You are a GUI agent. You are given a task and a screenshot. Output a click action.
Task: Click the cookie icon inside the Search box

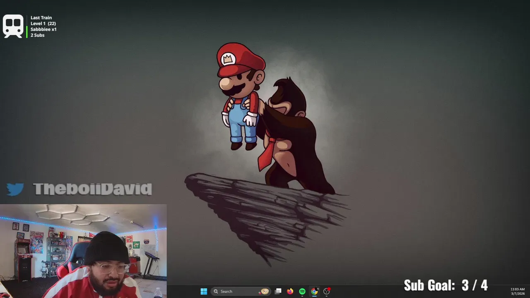[x=265, y=291]
